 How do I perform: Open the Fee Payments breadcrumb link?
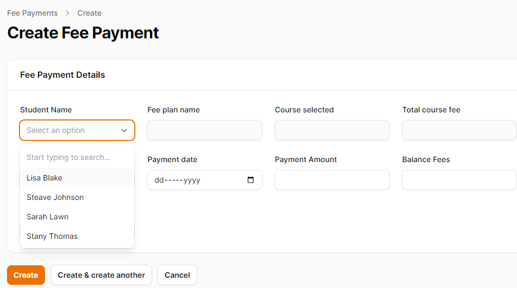click(x=32, y=13)
